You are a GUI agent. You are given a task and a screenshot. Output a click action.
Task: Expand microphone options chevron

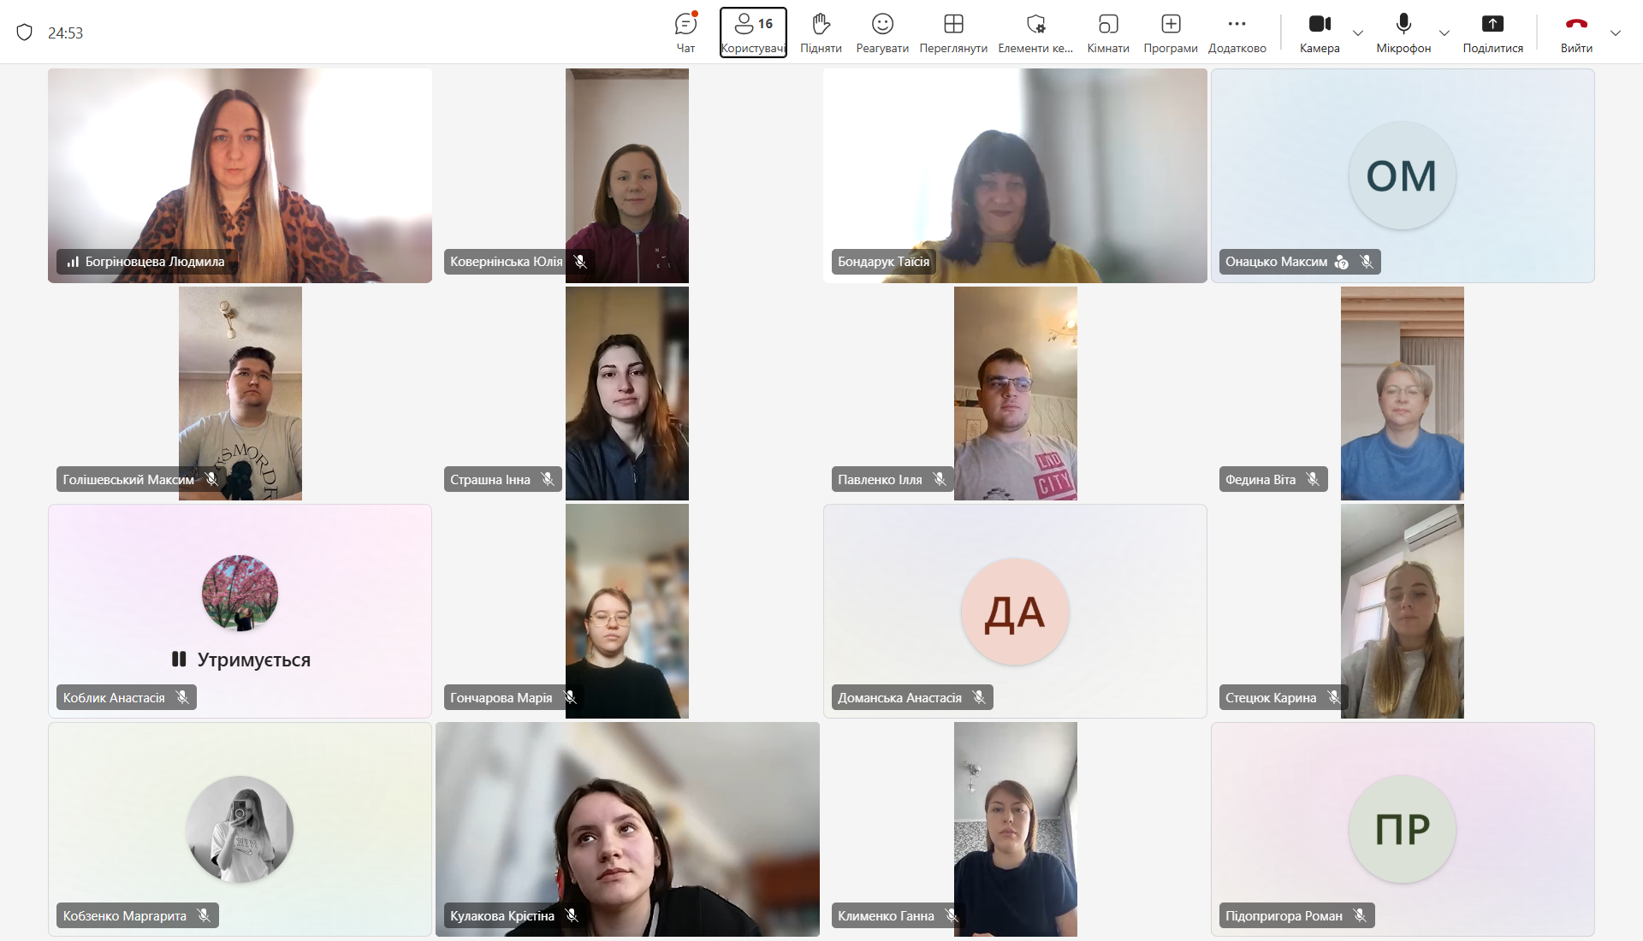[x=1444, y=33]
